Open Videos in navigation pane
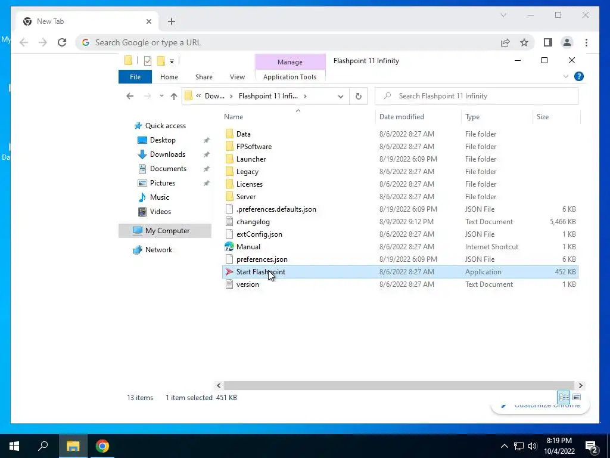This screenshot has height=458, width=610. pos(160,212)
